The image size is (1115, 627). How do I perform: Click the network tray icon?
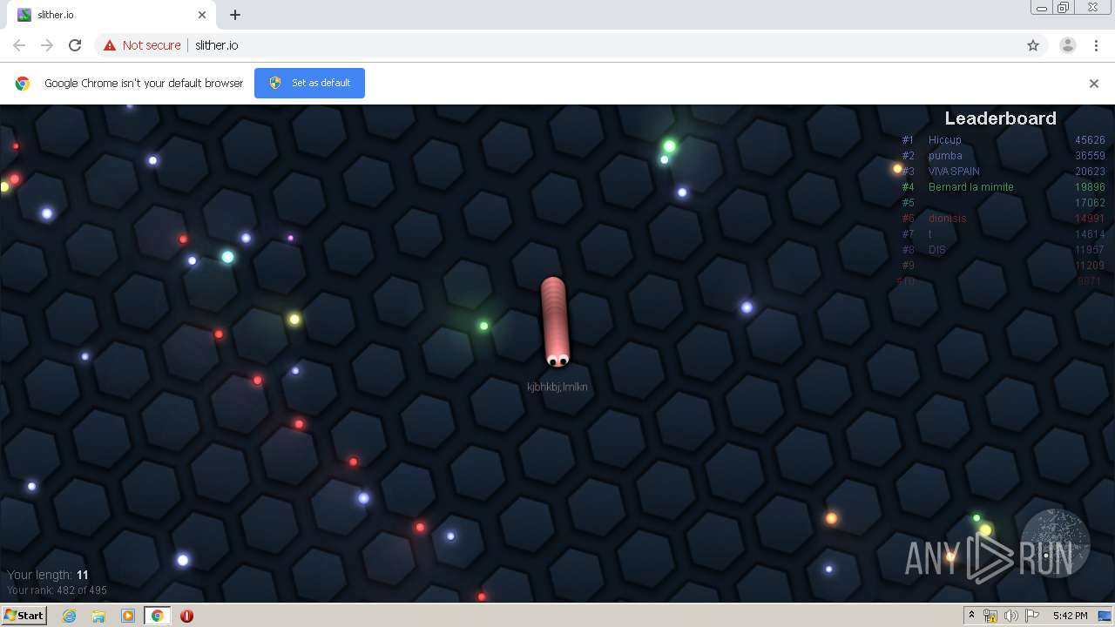tap(990, 616)
